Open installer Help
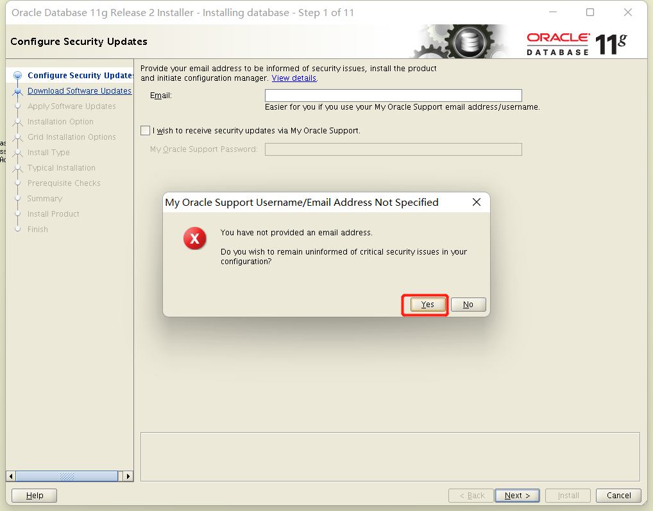Image resolution: width=653 pixels, height=511 pixels. click(34, 496)
